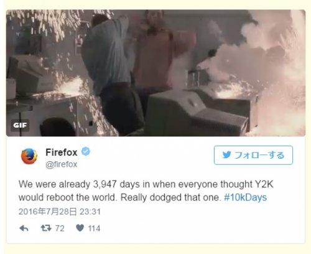Open the @firefox handle link
311x254 pixels.
pos(62,164)
